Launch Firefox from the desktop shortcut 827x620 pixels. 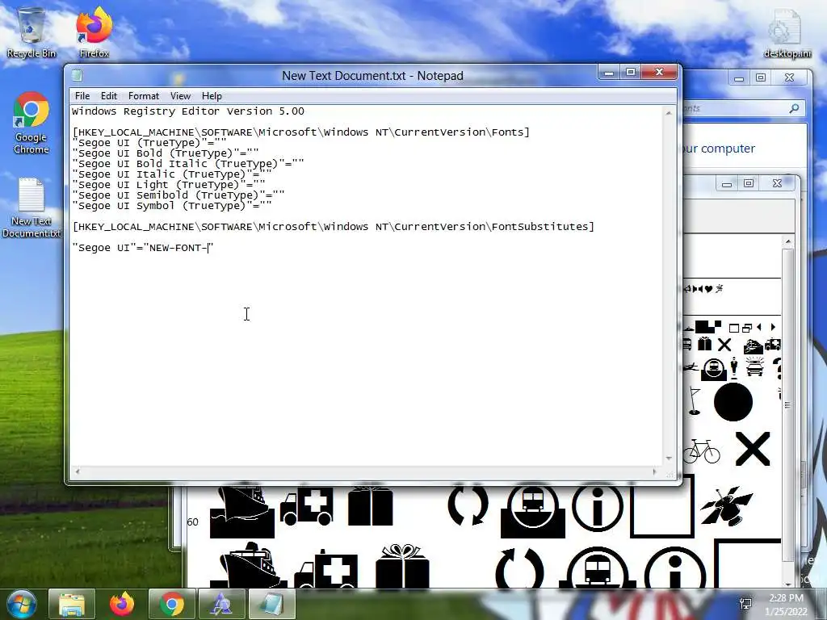point(94,32)
